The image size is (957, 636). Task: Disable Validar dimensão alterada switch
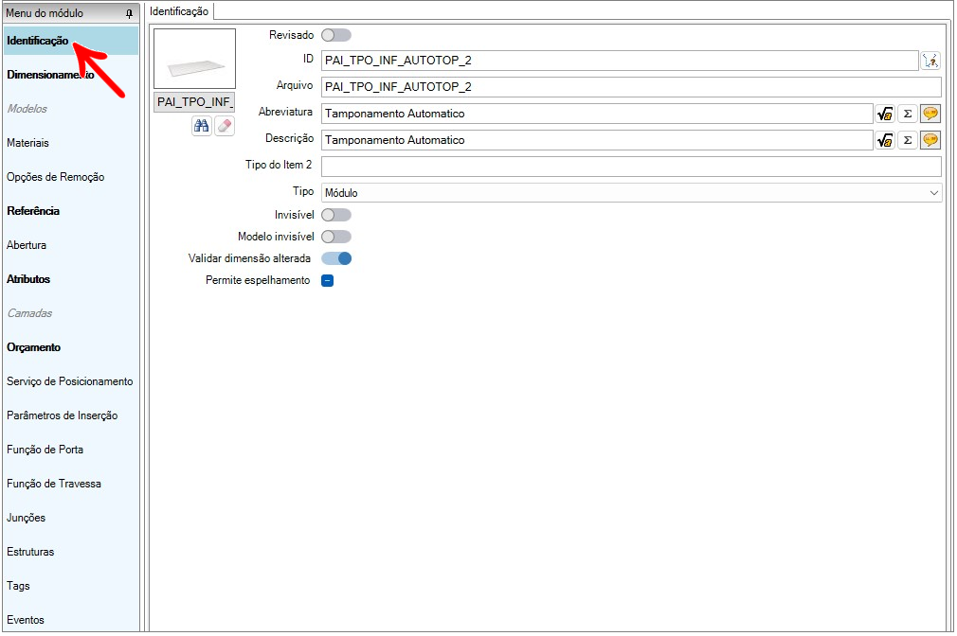[x=336, y=258]
